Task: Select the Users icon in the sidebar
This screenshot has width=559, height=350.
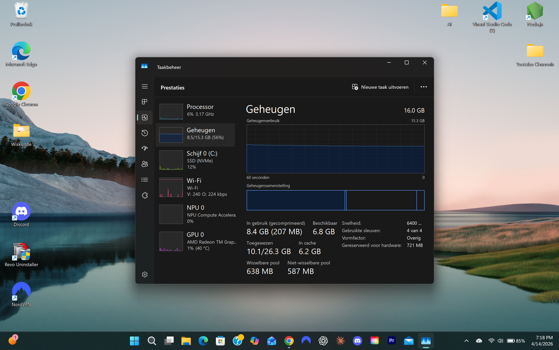Action: click(x=144, y=164)
